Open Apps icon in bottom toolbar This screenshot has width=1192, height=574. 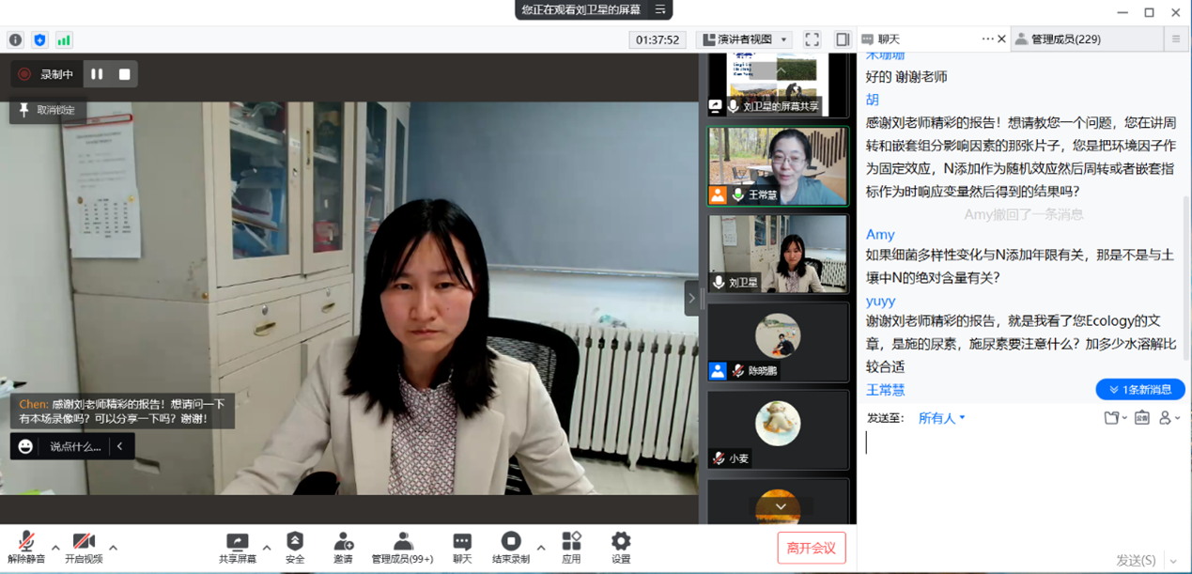pos(571,547)
